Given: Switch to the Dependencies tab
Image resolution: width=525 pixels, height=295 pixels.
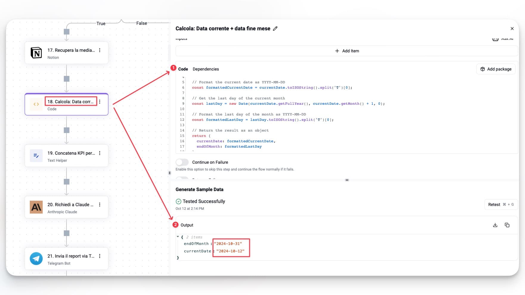Looking at the screenshot, I should point(206,69).
